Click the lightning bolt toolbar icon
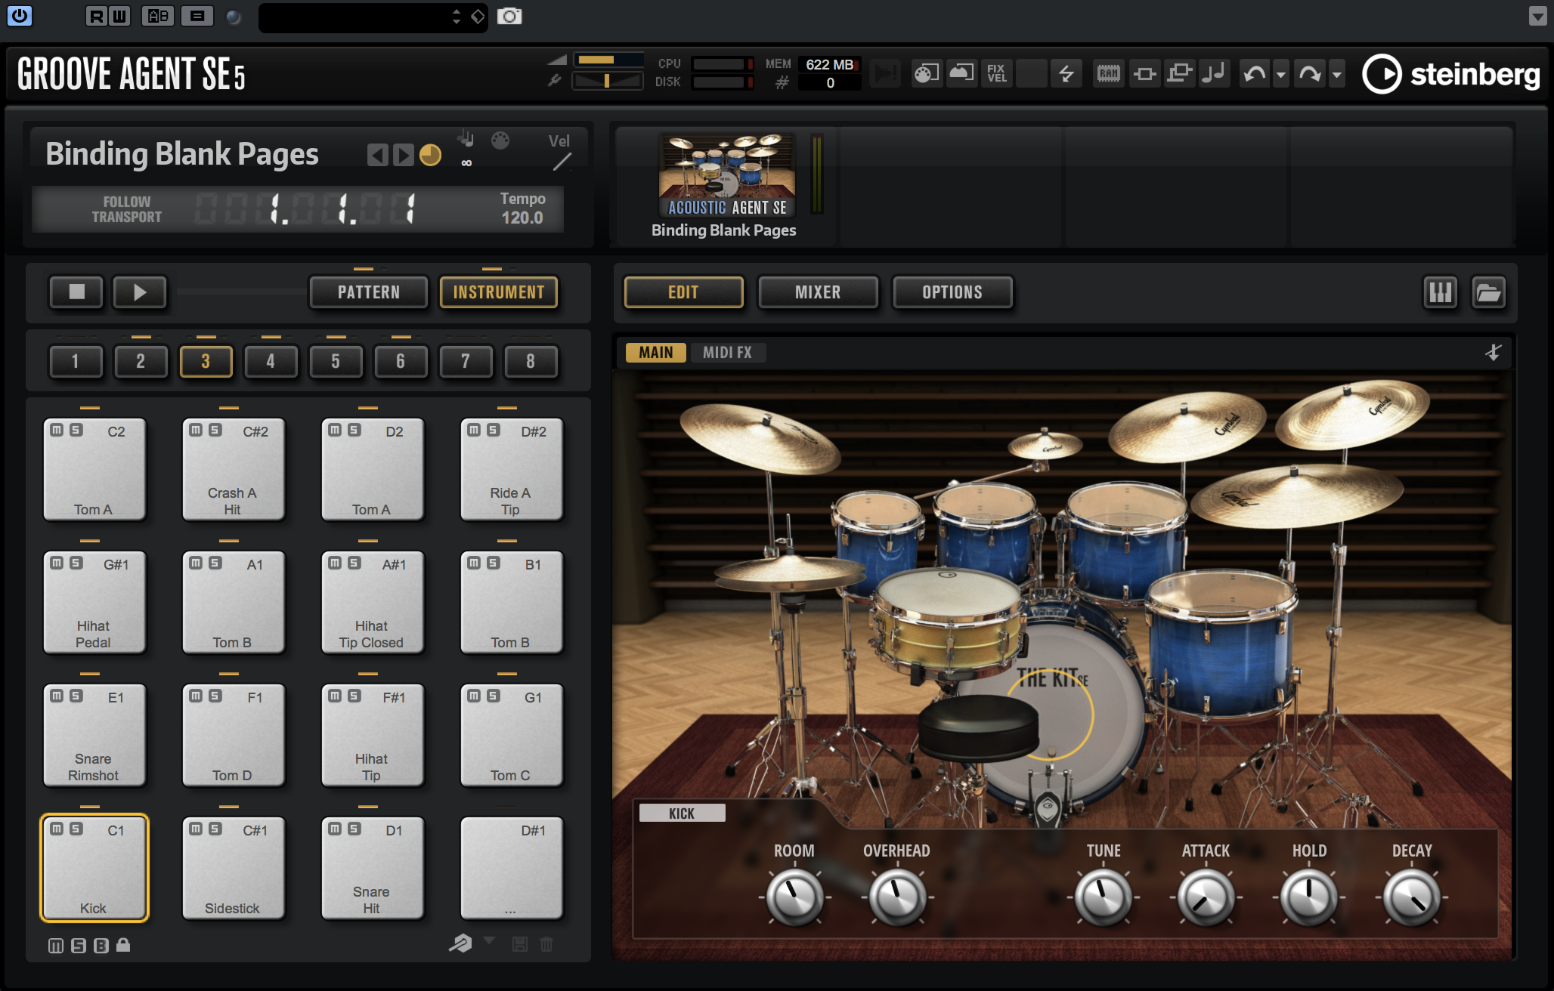1554x991 pixels. pyautogui.click(x=1066, y=73)
